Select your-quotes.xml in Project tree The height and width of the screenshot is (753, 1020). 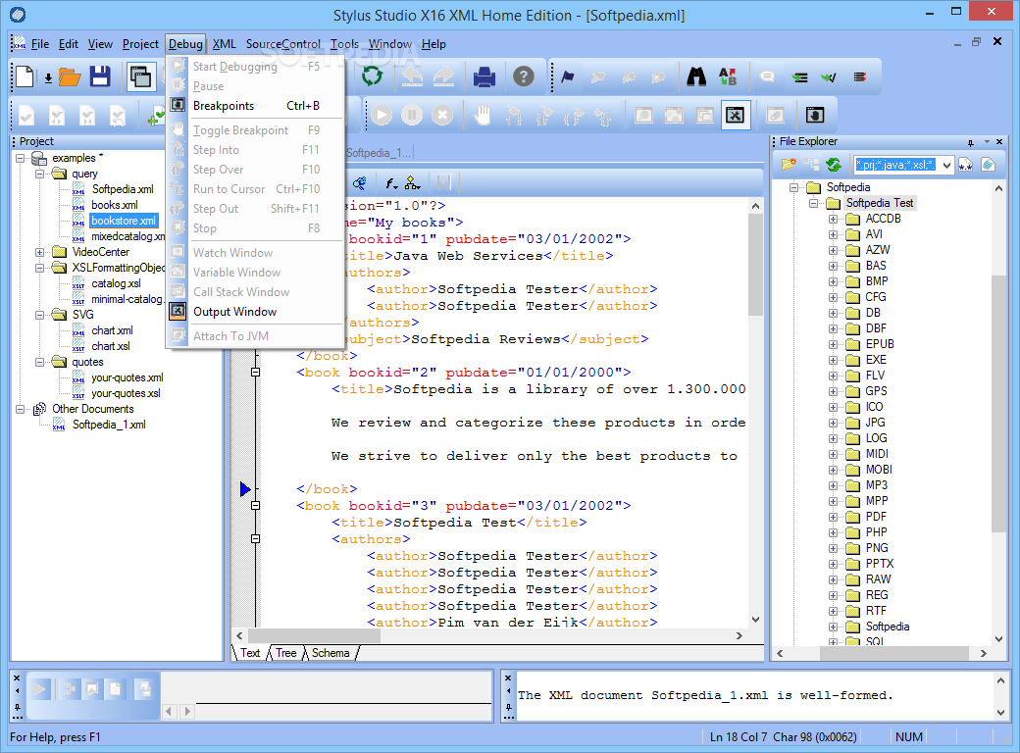coord(127,377)
